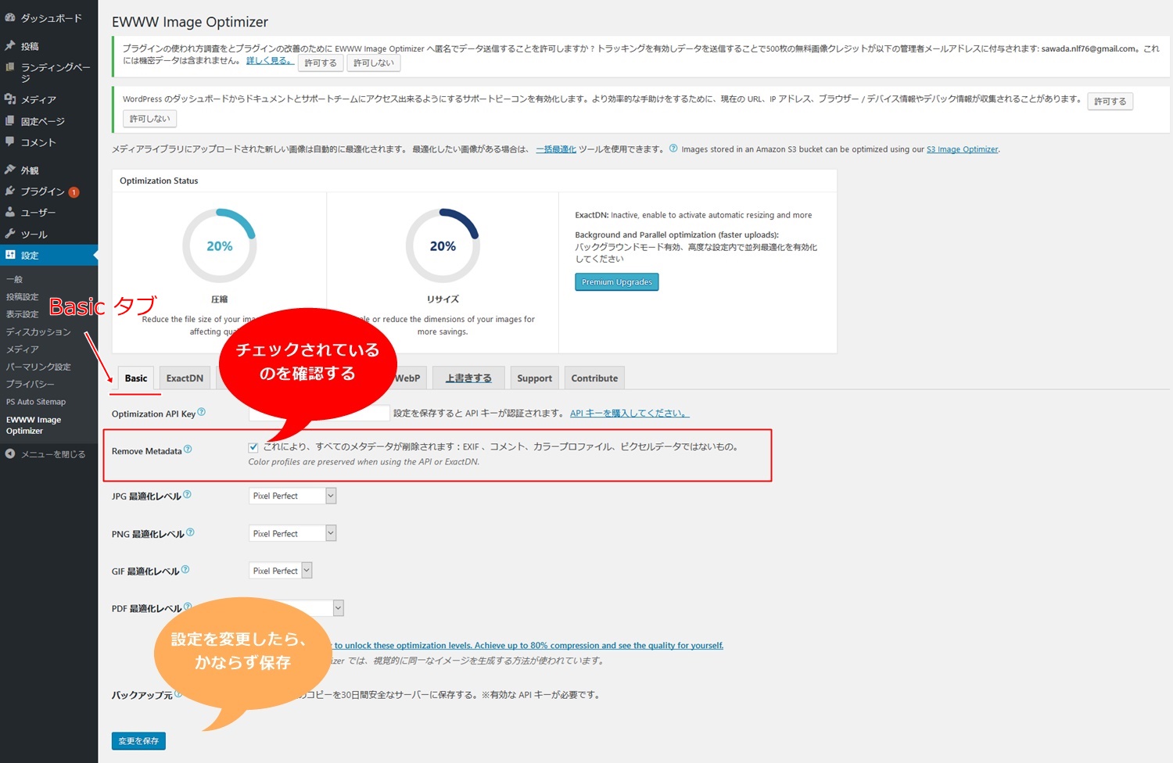The image size is (1173, 763).
Task: Open the コメント speech bubble icon
Action: 10,142
